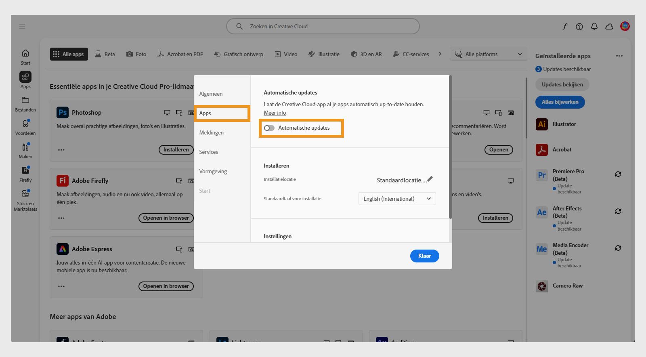Select Apps preferences tab in dialog

(222, 113)
